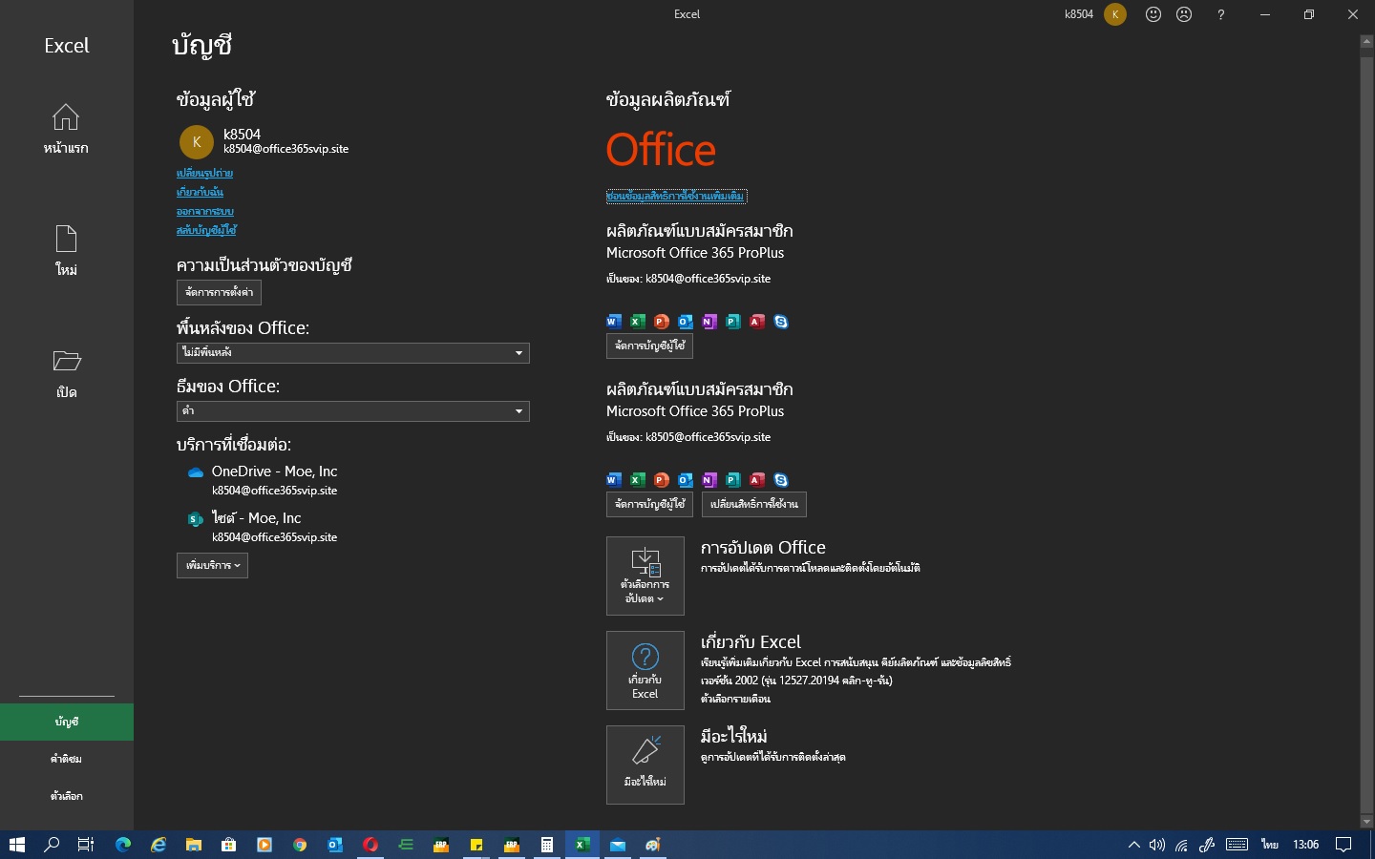The height and width of the screenshot is (859, 1375).
Task: Click the frown face feedback icon
Action: click(1184, 14)
